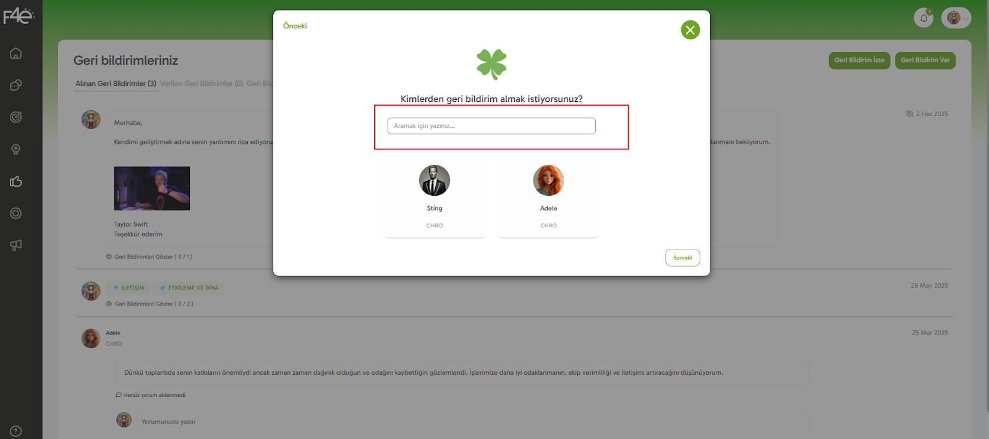Open the megaphone announcements sidebar icon
Image resolution: width=989 pixels, height=439 pixels.
[16, 245]
